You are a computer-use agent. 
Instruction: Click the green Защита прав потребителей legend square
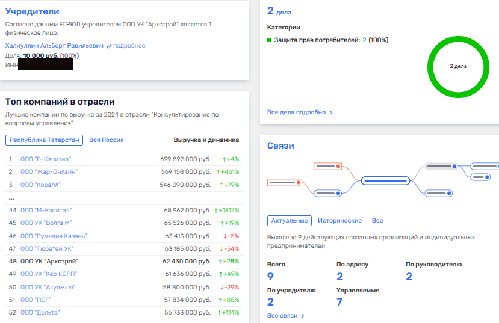pos(269,40)
